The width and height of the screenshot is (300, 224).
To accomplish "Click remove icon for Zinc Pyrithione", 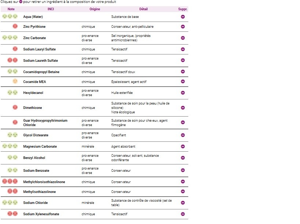I will click(182, 27).
